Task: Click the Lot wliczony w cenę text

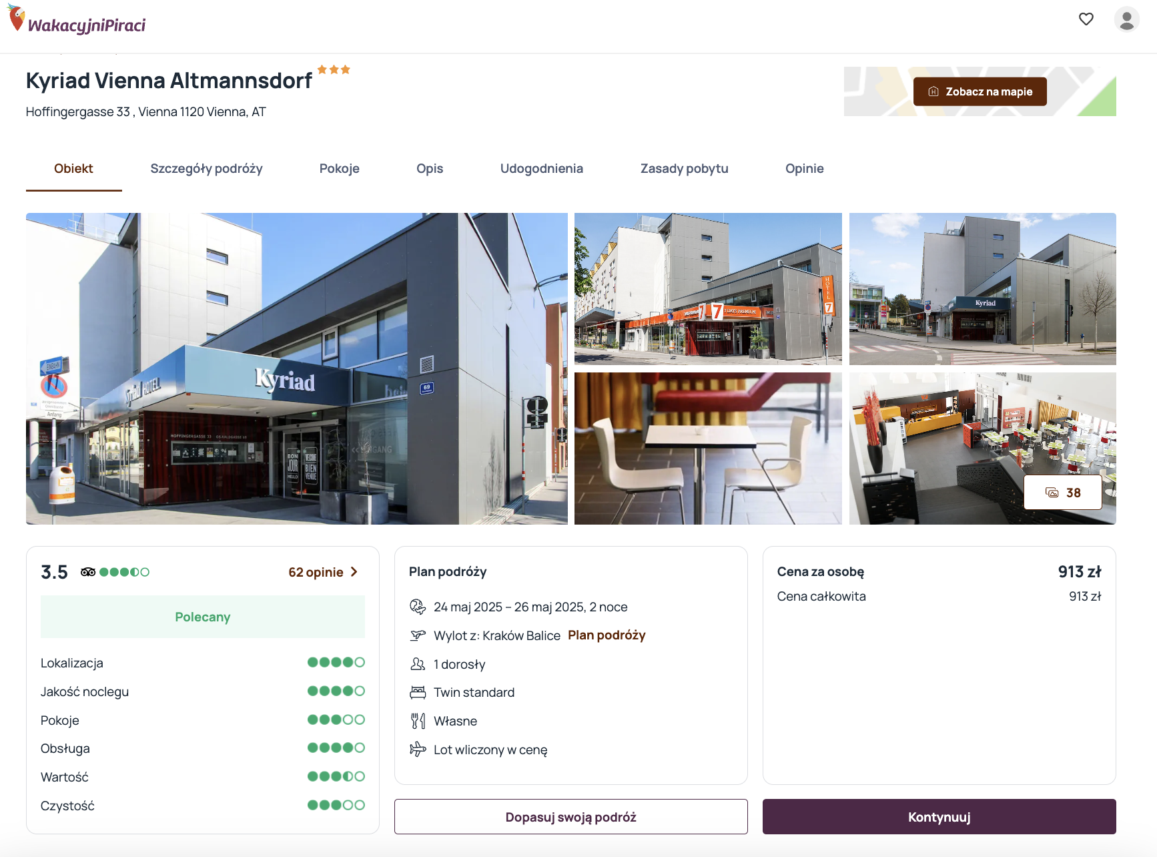Action: coord(490,750)
